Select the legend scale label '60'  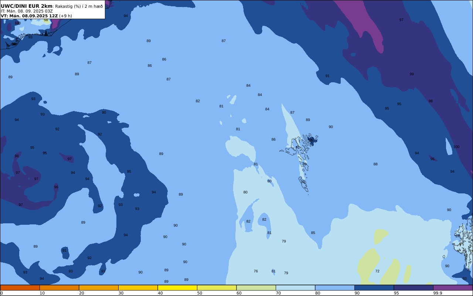pyautogui.click(x=239, y=293)
